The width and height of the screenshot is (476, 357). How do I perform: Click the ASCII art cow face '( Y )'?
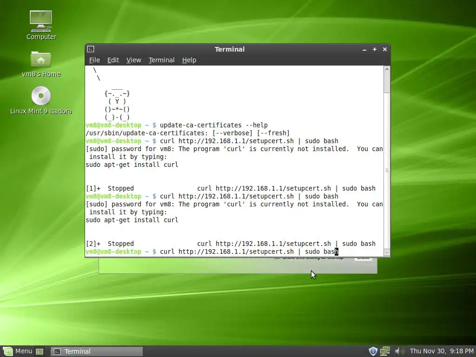pyautogui.click(x=117, y=101)
